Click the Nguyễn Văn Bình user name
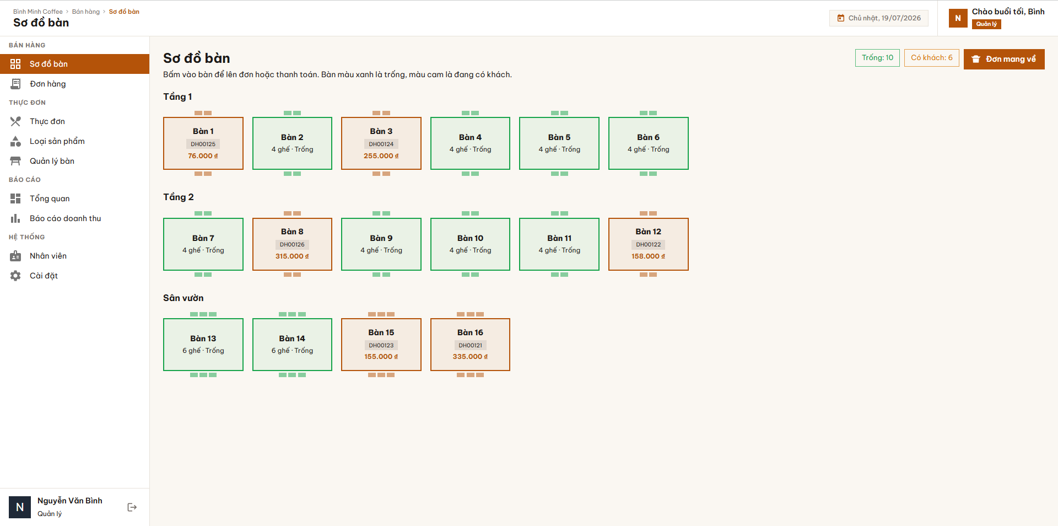Viewport: 1058px width, 526px height. pos(70,501)
